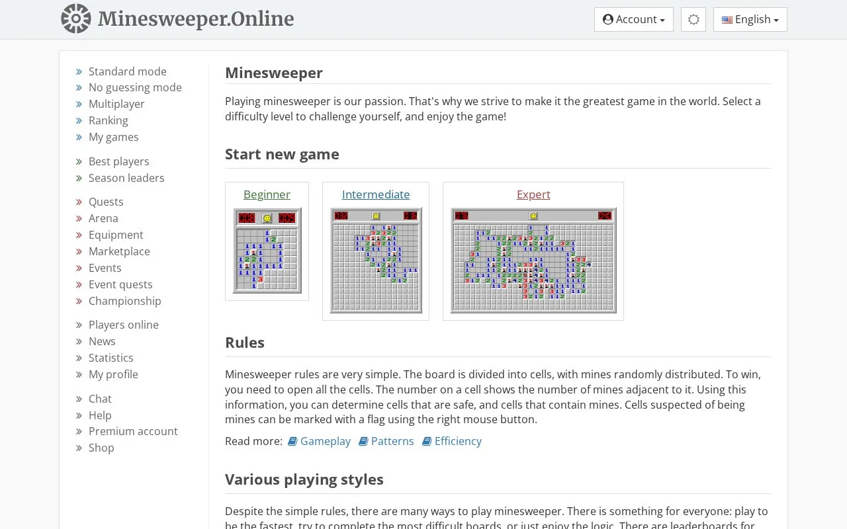
Task: Open the Intermediate board preview thumbnail
Action: (376, 261)
